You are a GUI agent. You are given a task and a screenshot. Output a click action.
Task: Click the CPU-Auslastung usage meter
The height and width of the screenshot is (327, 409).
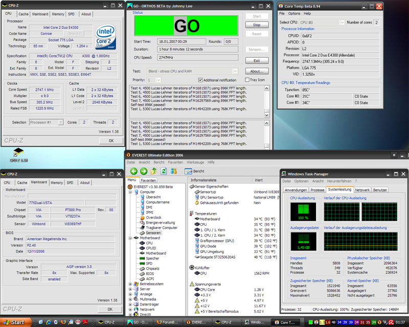coord(303,212)
